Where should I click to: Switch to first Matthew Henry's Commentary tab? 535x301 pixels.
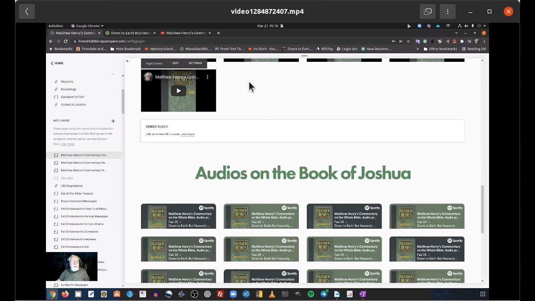click(x=75, y=33)
